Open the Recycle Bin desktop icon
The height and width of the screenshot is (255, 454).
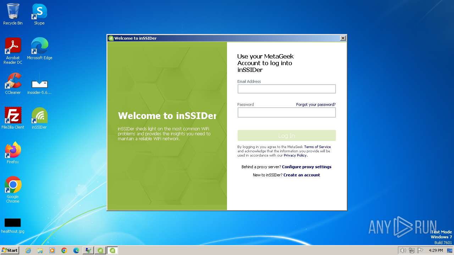(13, 14)
